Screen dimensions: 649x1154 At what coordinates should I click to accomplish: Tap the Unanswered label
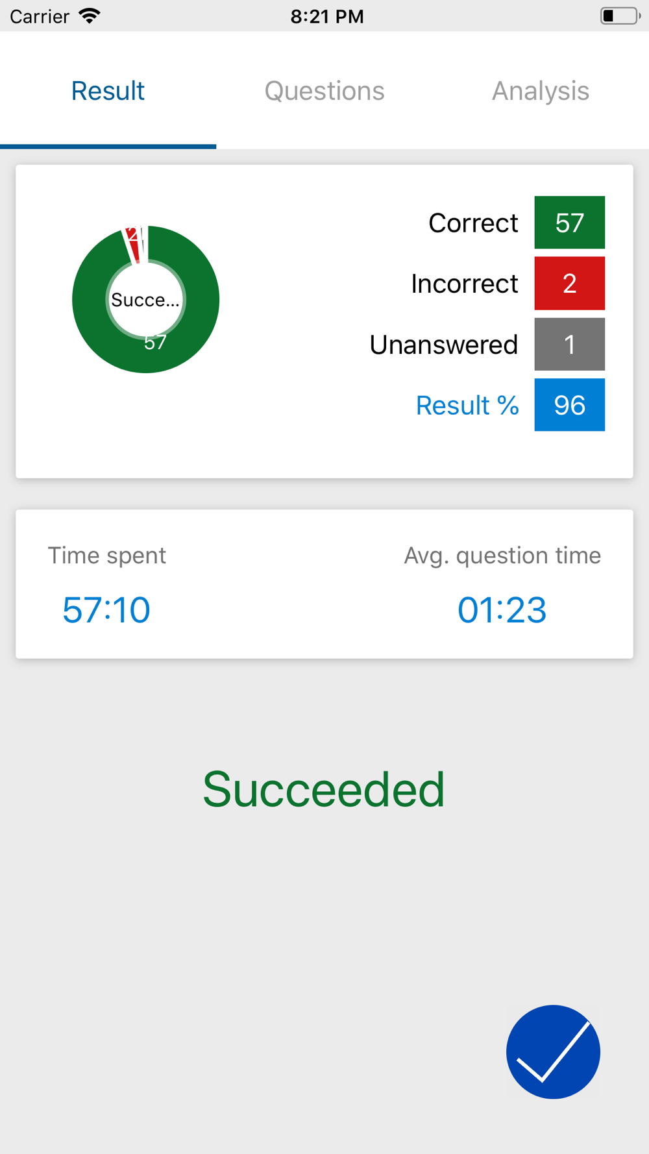444,345
